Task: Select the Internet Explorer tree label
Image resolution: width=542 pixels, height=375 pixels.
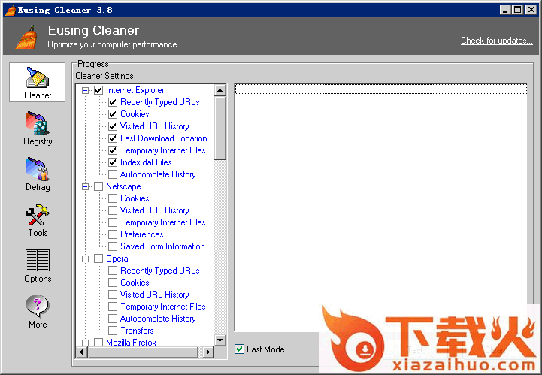Action: tap(135, 90)
